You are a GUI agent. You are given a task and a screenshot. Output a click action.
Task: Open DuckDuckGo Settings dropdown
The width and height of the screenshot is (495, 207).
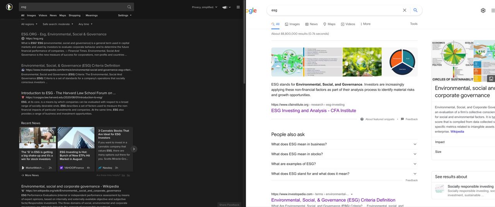[x=125, y=15]
